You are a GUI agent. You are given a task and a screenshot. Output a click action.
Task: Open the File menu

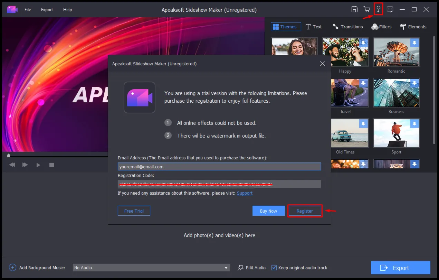pyautogui.click(x=28, y=10)
